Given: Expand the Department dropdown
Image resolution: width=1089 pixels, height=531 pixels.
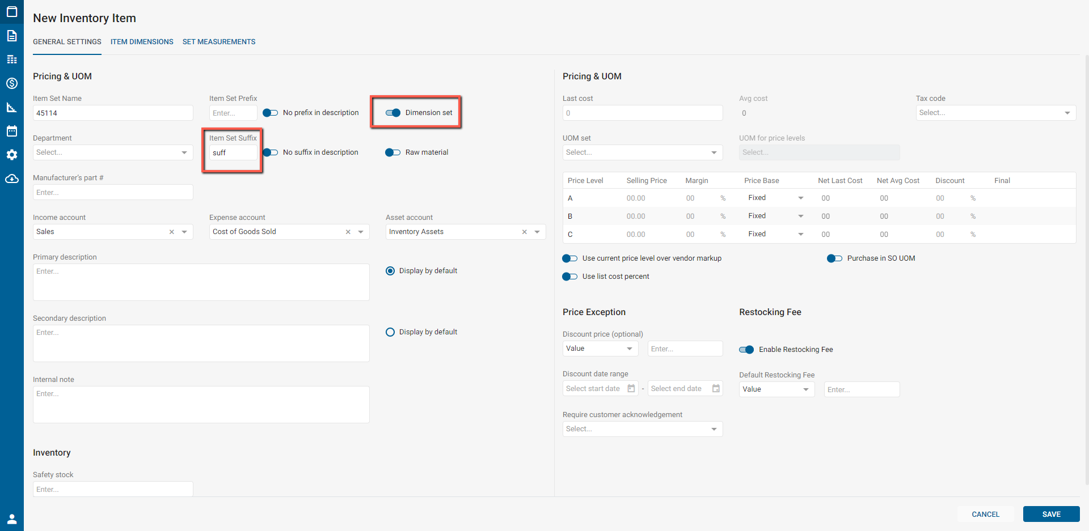Looking at the screenshot, I should pyautogui.click(x=113, y=152).
